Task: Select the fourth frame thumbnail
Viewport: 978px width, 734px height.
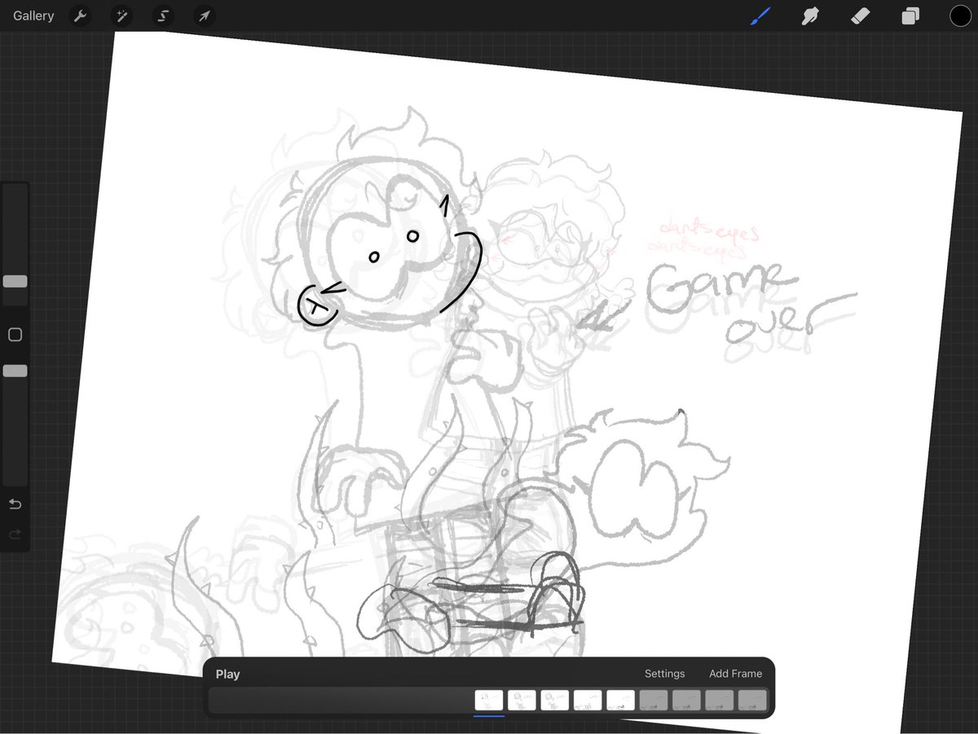Action: [588, 700]
